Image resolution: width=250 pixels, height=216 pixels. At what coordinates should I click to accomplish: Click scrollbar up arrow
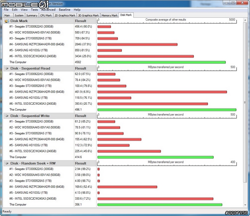click(245, 20)
